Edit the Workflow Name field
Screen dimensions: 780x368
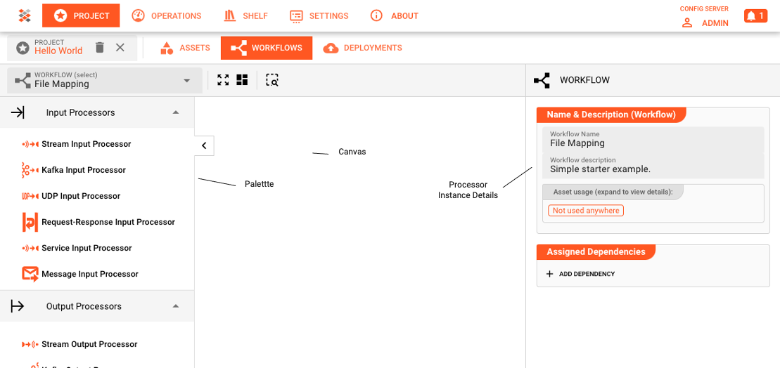click(x=653, y=143)
